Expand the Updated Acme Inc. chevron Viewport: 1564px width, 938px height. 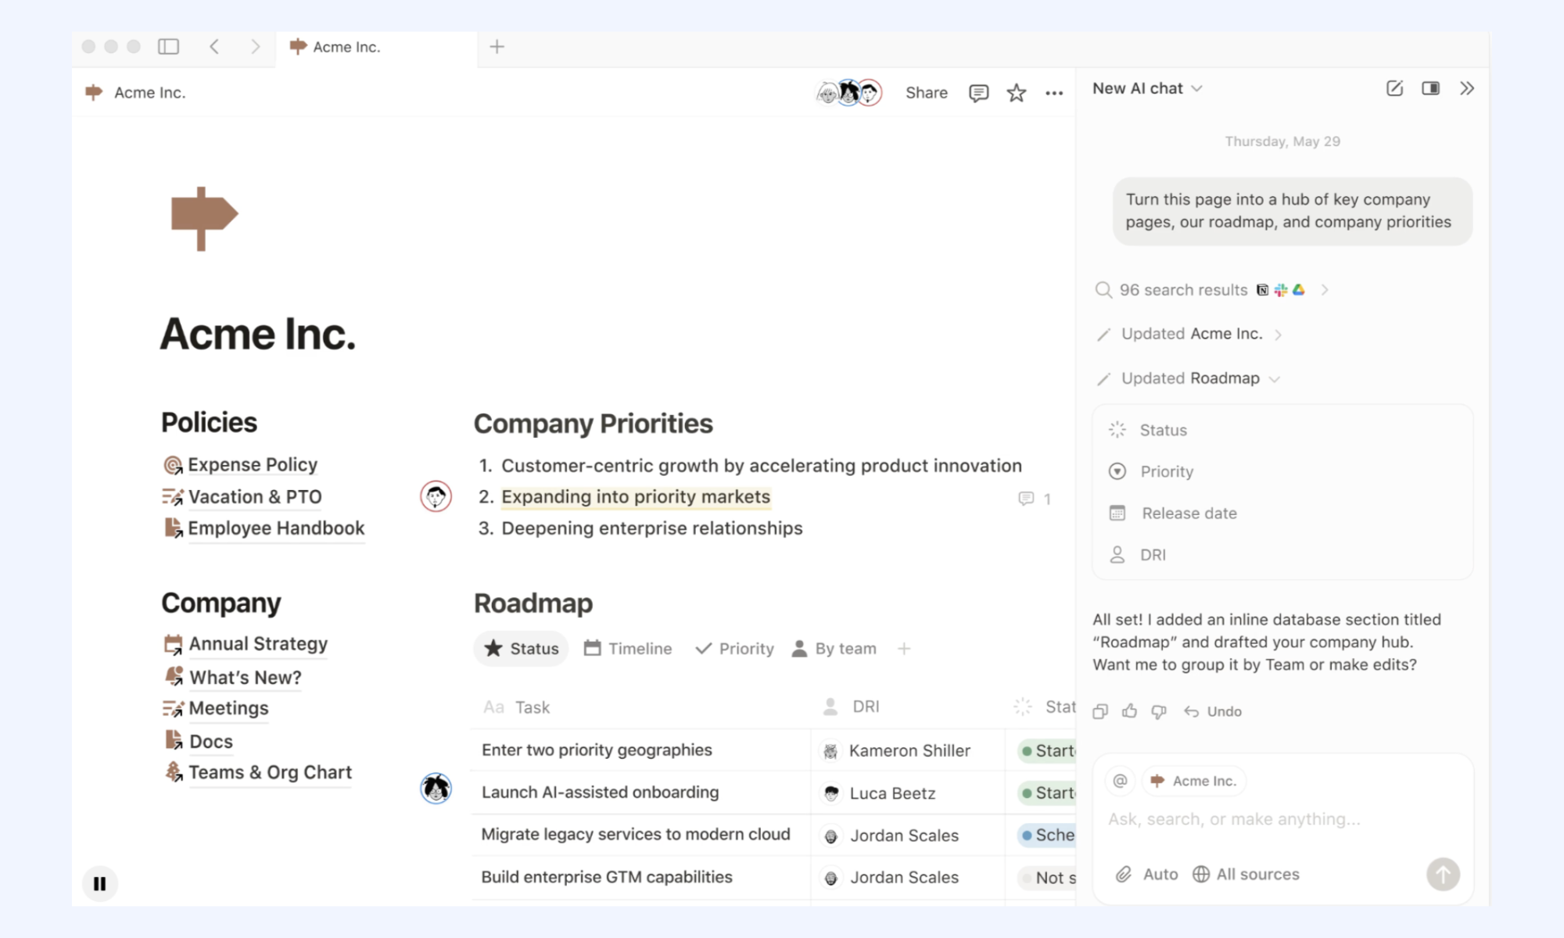tap(1278, 335)
